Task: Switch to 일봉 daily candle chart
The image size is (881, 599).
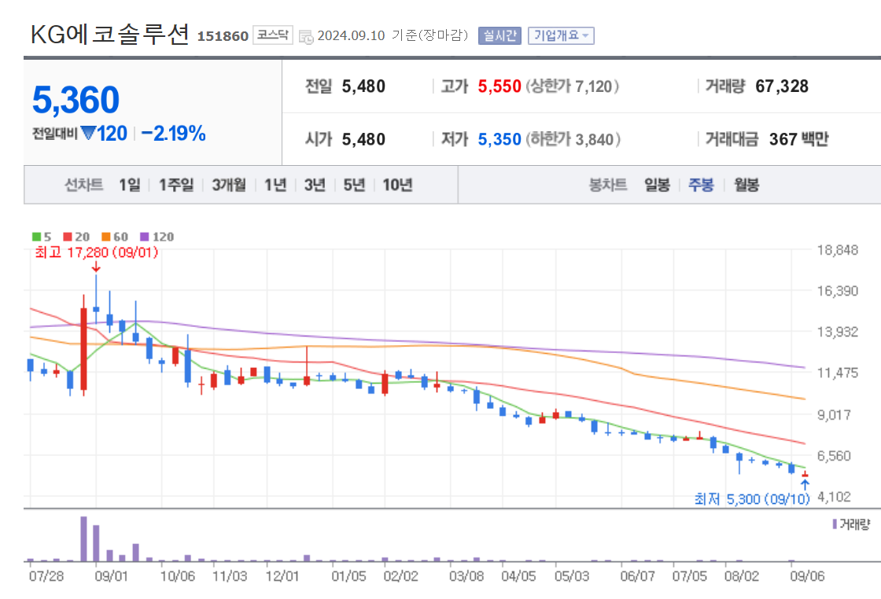Action: (x=657, y=185)
